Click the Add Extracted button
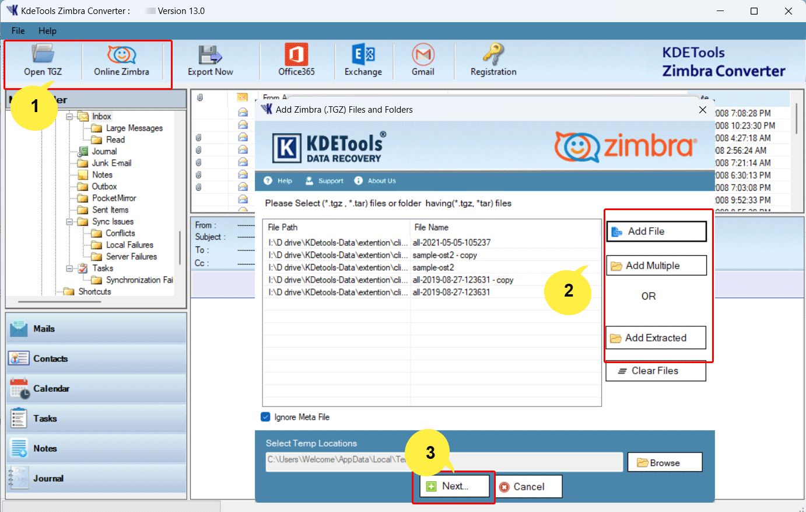806x512 pixels. (656, 337)
